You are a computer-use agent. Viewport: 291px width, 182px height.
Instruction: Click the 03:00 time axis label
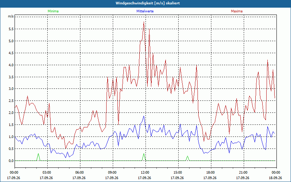(47, 173)
